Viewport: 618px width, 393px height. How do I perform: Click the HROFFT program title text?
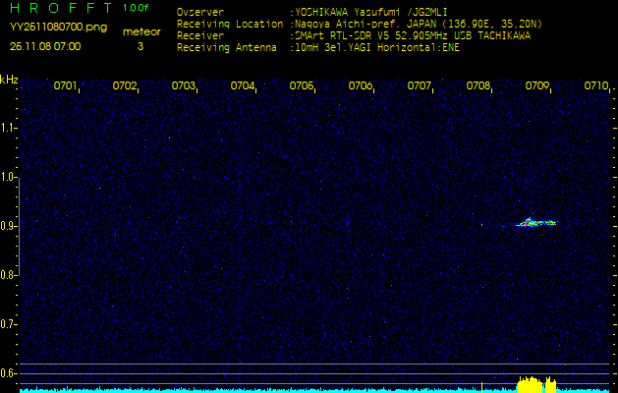click(62, 8)
